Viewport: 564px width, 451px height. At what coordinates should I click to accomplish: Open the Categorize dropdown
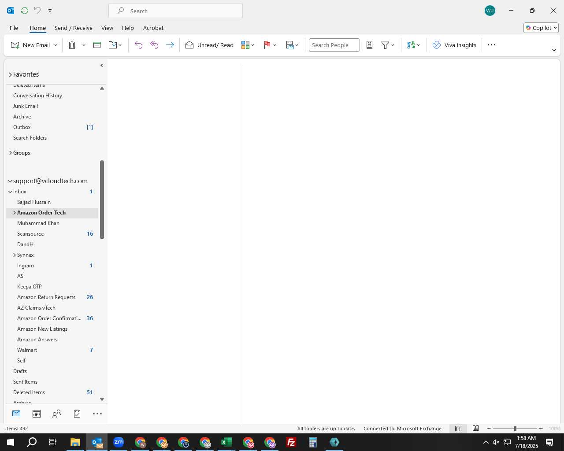[x=248, y=45]
